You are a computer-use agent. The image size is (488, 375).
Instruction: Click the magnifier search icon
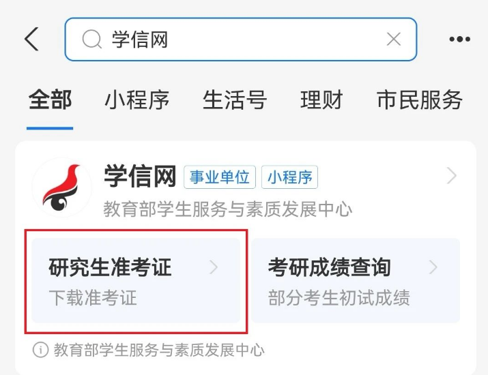tap(92, 40)
